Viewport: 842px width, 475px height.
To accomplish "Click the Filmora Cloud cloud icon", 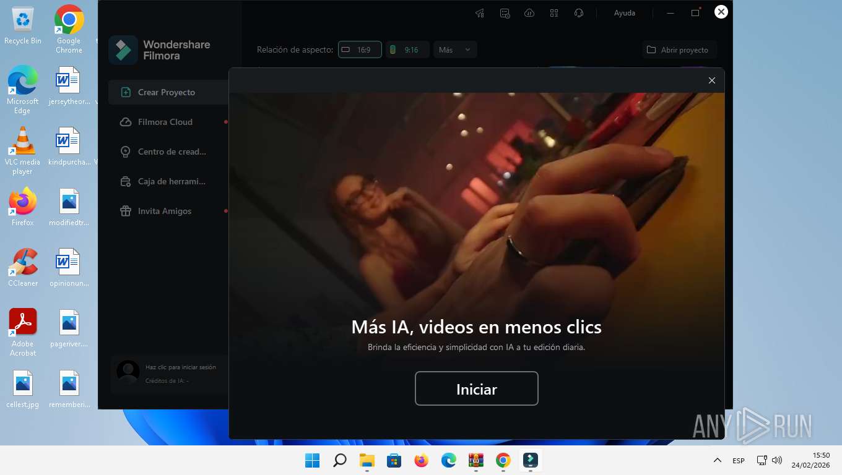I will pos(126,122).
